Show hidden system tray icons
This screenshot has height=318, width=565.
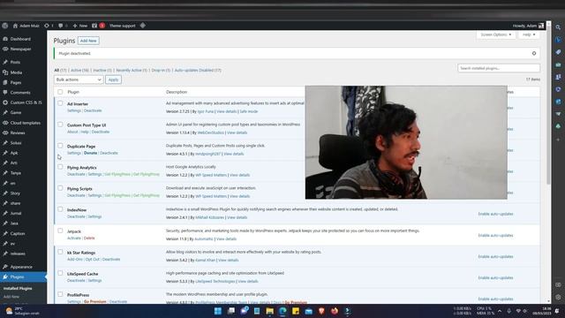[500, 311]
